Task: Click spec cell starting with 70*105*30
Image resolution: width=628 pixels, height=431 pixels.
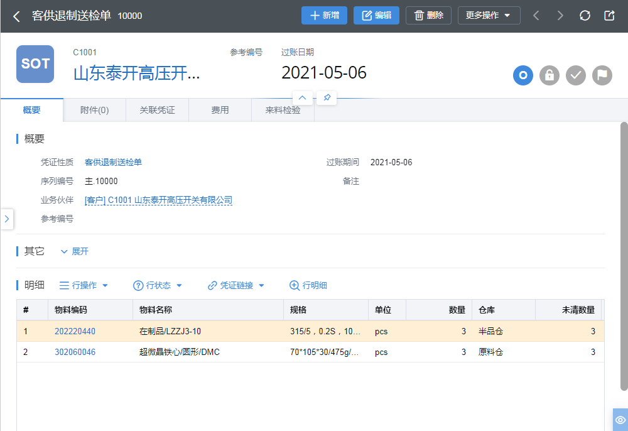Action: tap(325, 352)
